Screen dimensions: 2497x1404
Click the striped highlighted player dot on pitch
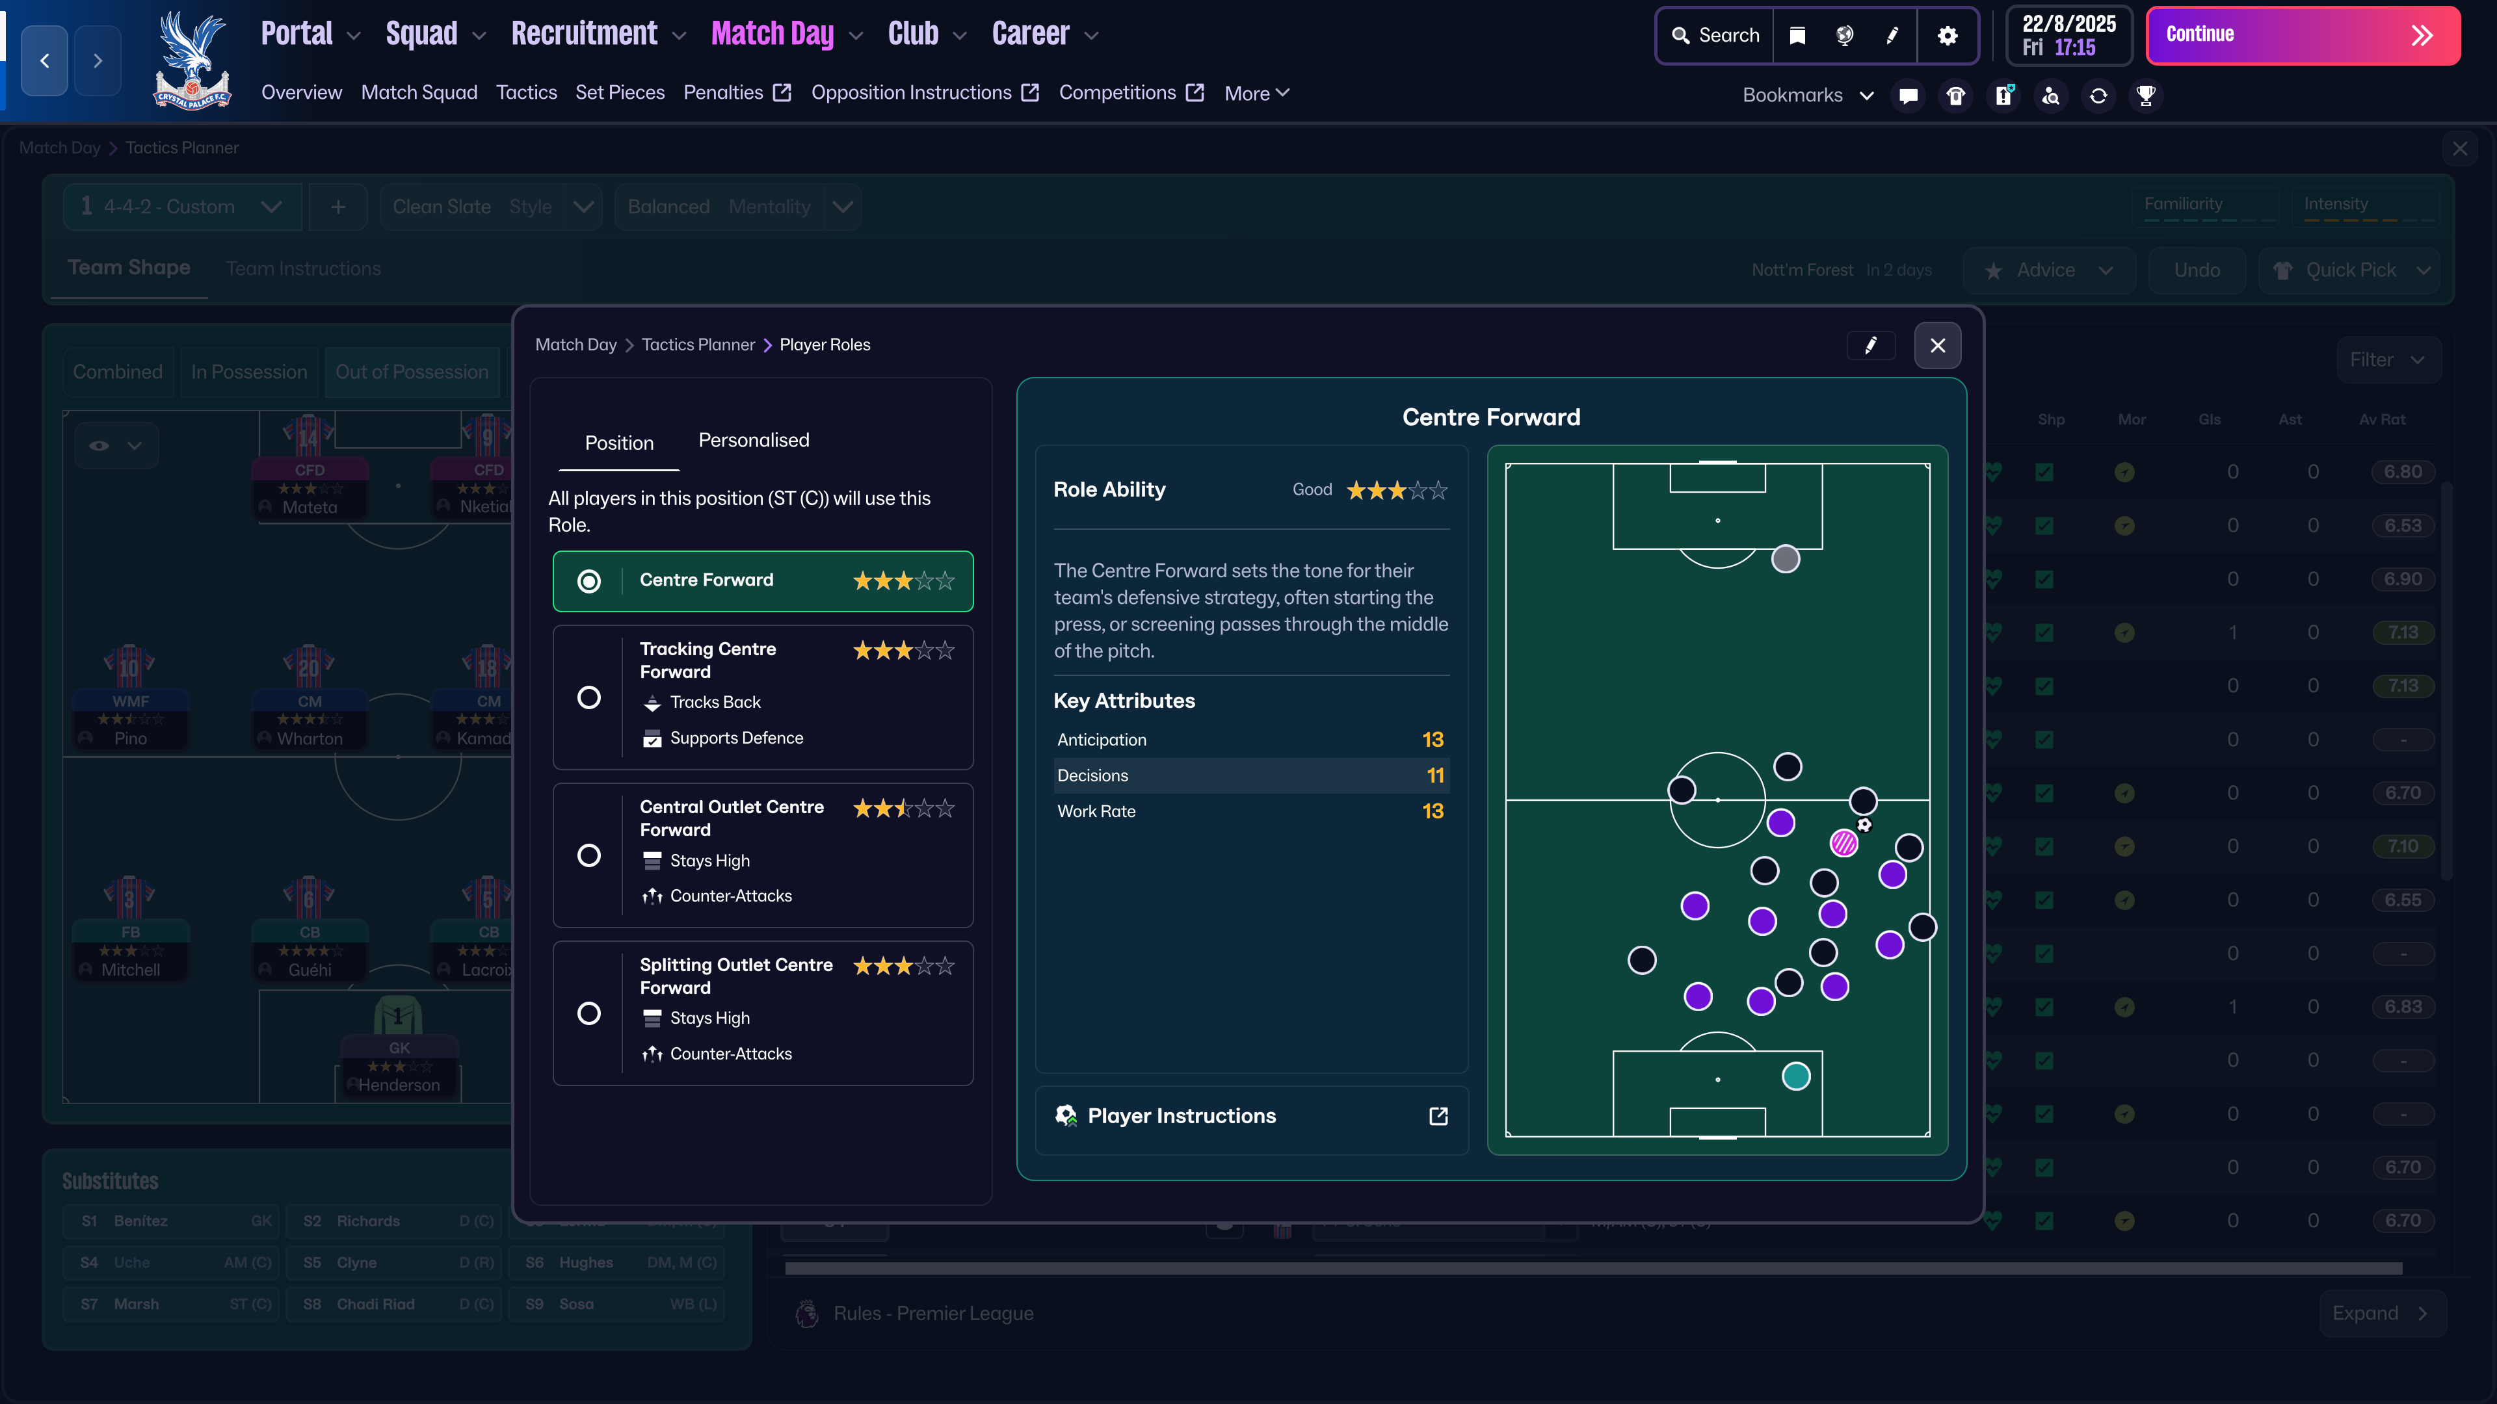[1843, 843]
